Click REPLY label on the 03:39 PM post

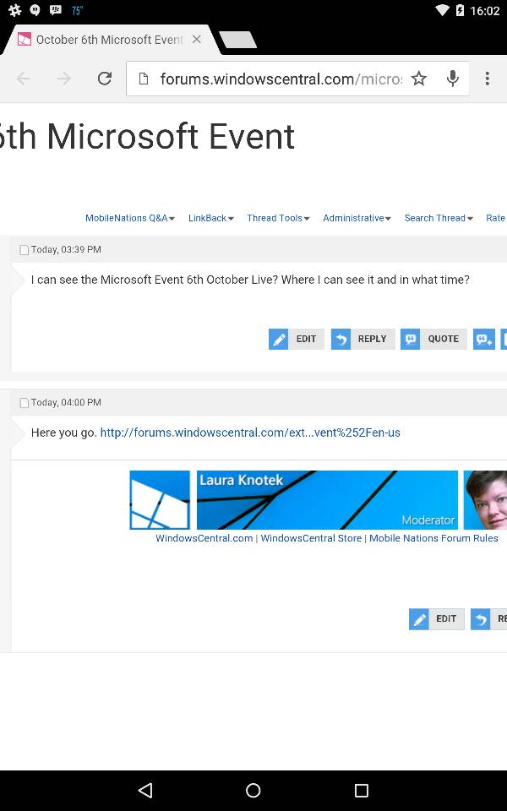tap(373, 340)
